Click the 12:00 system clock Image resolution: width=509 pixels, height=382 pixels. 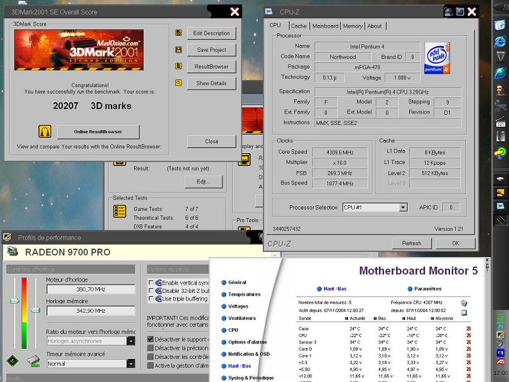[501, 373]
